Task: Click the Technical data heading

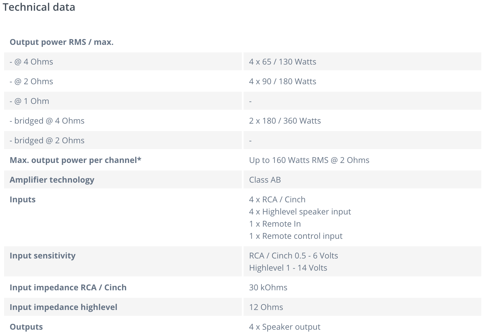Action: 39,7
